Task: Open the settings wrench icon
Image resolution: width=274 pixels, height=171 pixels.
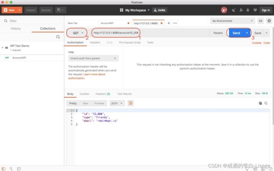Action: pos(241,10)
